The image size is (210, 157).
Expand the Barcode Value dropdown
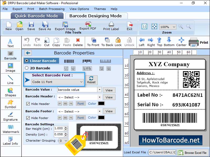point(99,90)
